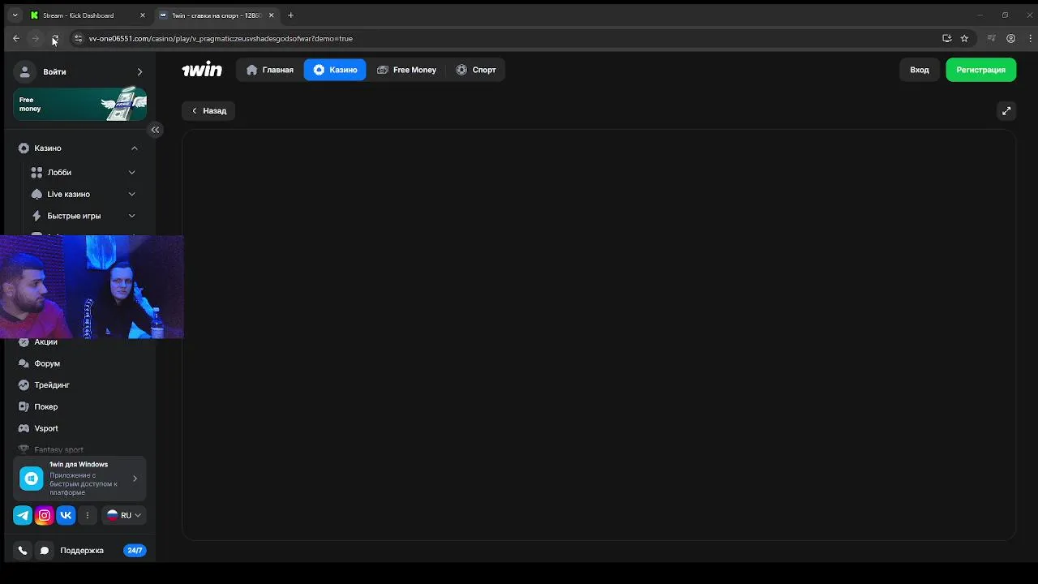This screenshot has width=1038, height=584.
Task: Open the Free money banner
Action: click(x=79, y=104)
